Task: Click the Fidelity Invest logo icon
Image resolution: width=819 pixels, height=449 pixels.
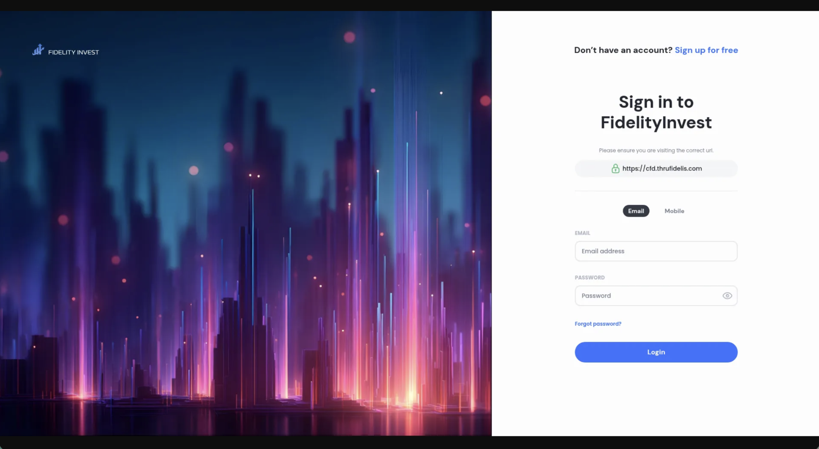Action: 38,50
